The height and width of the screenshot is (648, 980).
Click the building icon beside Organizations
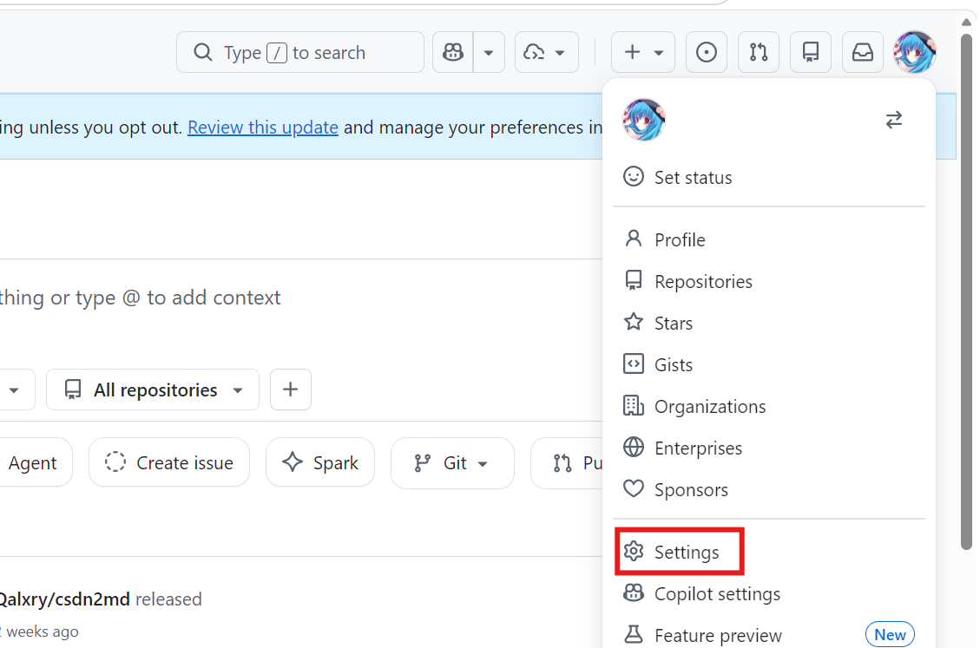click(x=633, y=406)
